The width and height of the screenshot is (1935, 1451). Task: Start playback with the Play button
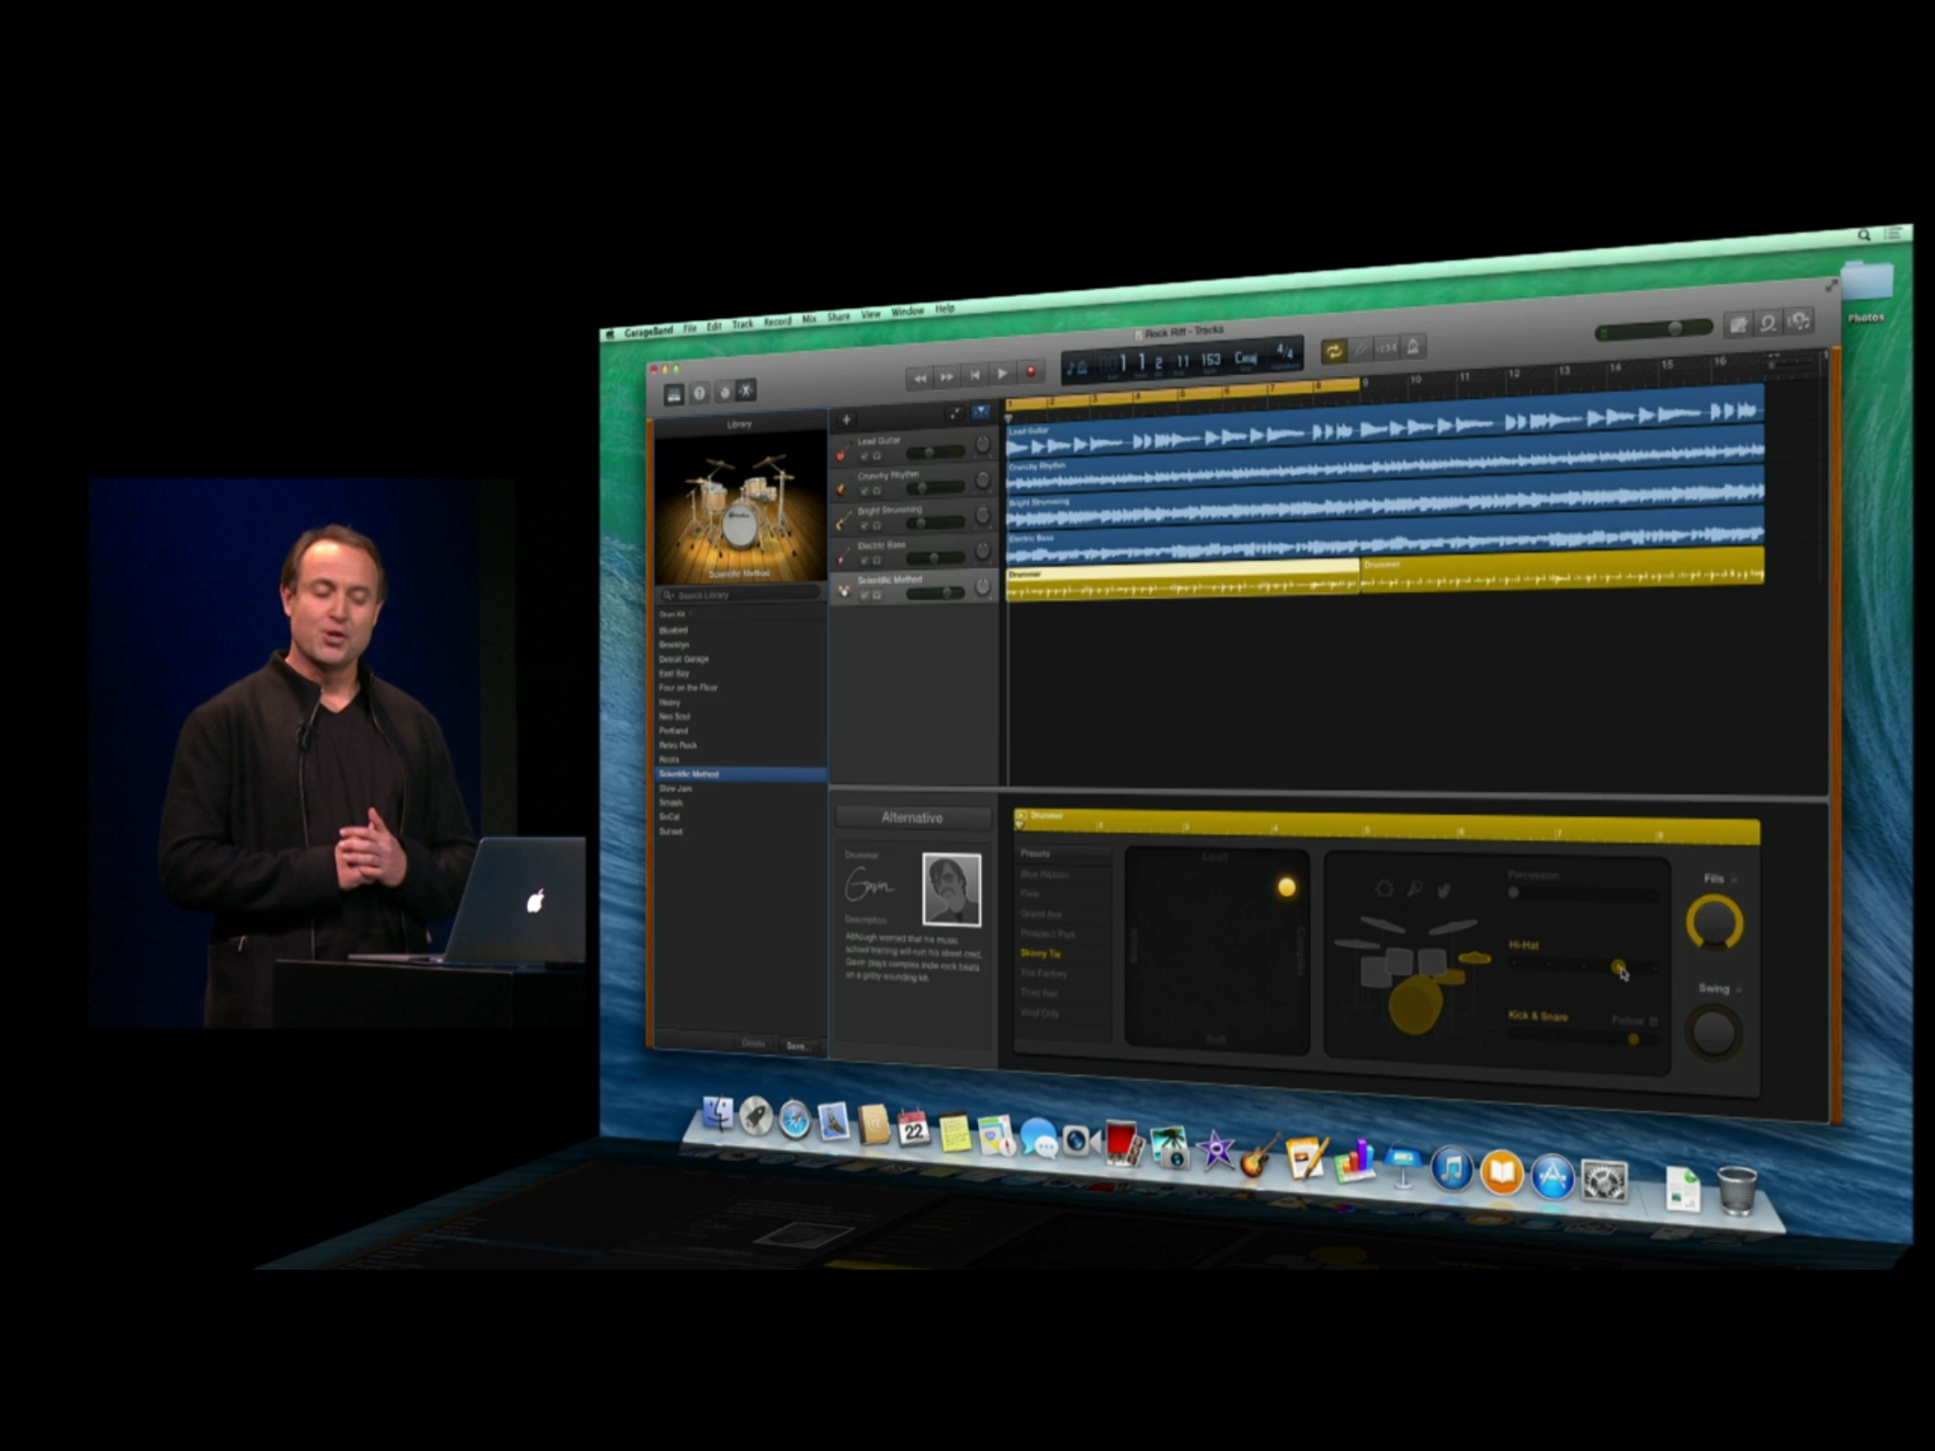pyautogui.click(x=1002, y=374)
